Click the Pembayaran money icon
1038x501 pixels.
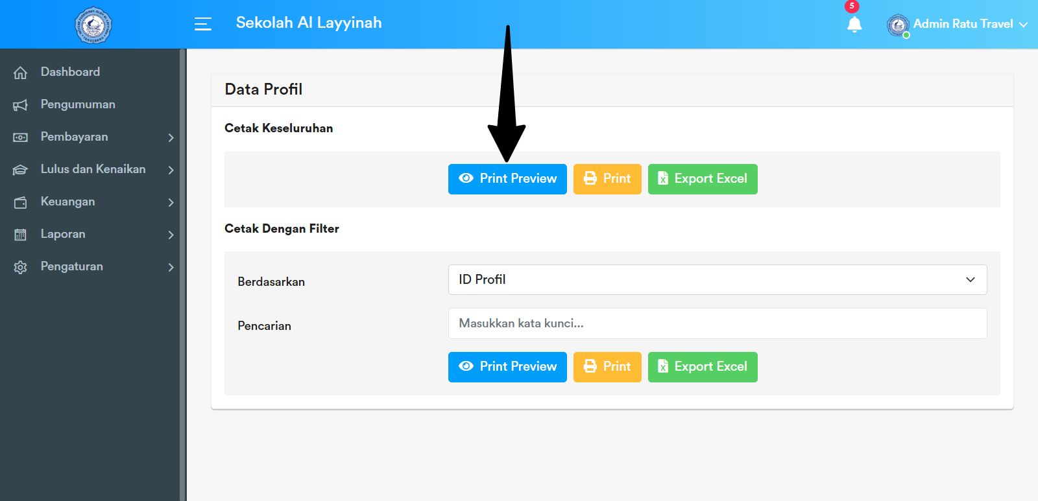[21, 137]
